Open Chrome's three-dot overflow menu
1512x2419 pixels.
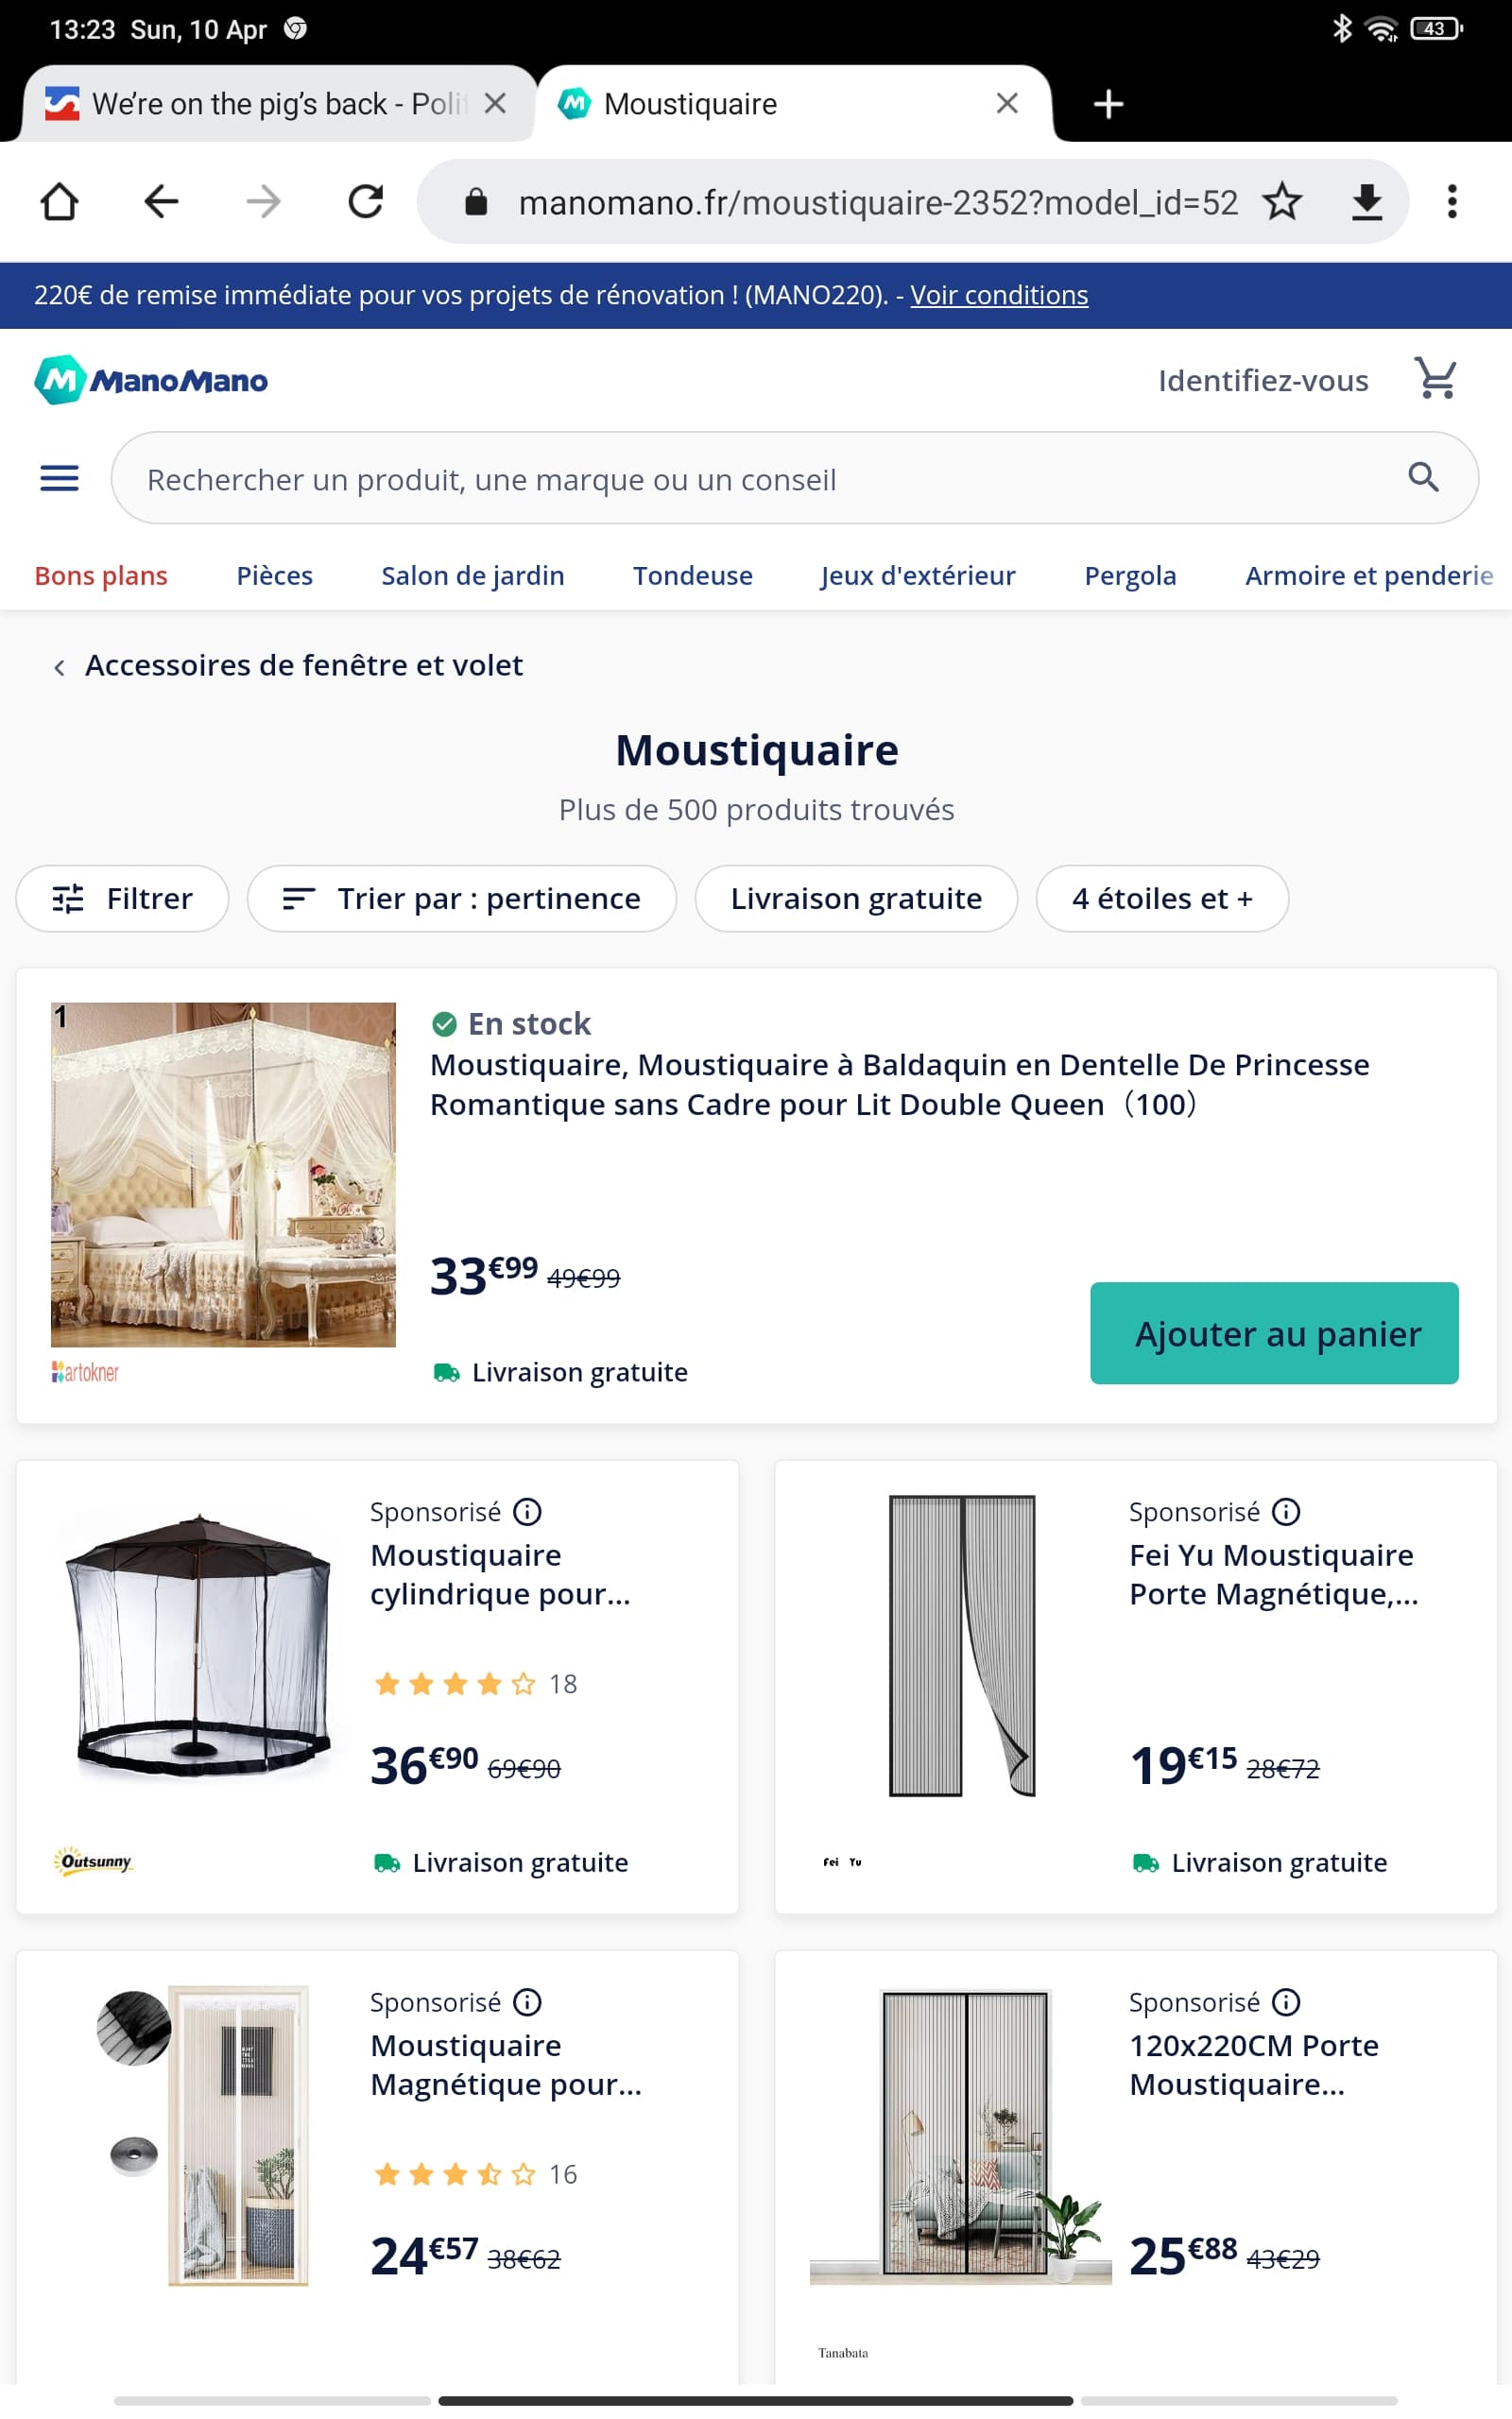(1452, 202)
